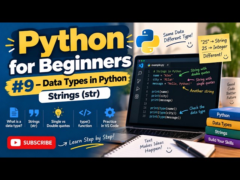Click 'Check the data type' blue annotation

click(x=197, y=110)
